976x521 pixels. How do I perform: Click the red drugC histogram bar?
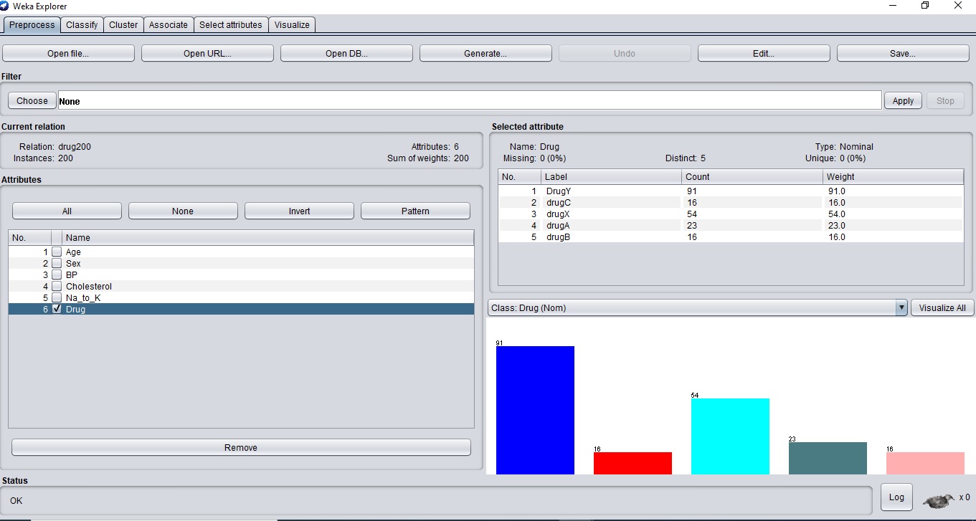click(x=632, y=463)
